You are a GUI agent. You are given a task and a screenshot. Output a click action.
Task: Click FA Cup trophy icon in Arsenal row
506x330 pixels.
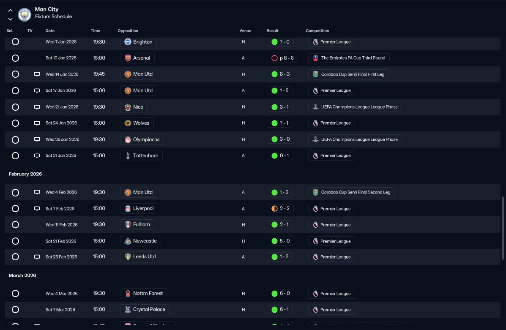[x=316, y=58]
